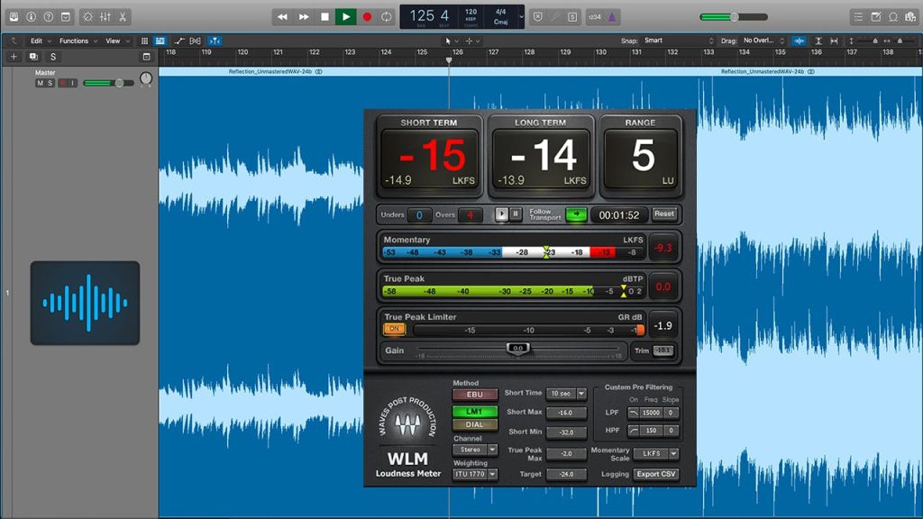Open the Mixer icon in the control bar

pyautogui.click(x=105, y=16)
